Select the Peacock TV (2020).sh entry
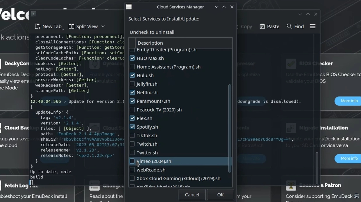361x202 pixels. click(x=159, y=110)
